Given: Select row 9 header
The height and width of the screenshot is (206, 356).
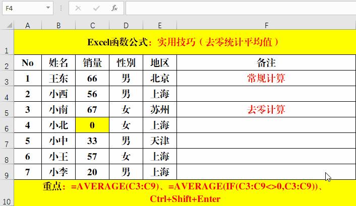Looking at the screenshot, I should tap(7, 172).
